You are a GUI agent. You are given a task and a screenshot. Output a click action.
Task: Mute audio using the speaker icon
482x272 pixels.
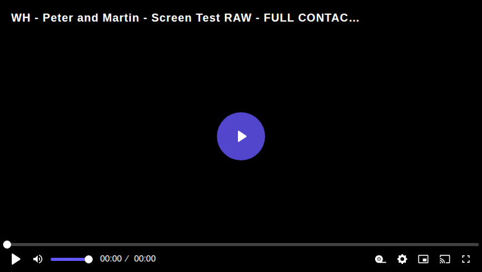pos(38,259)
